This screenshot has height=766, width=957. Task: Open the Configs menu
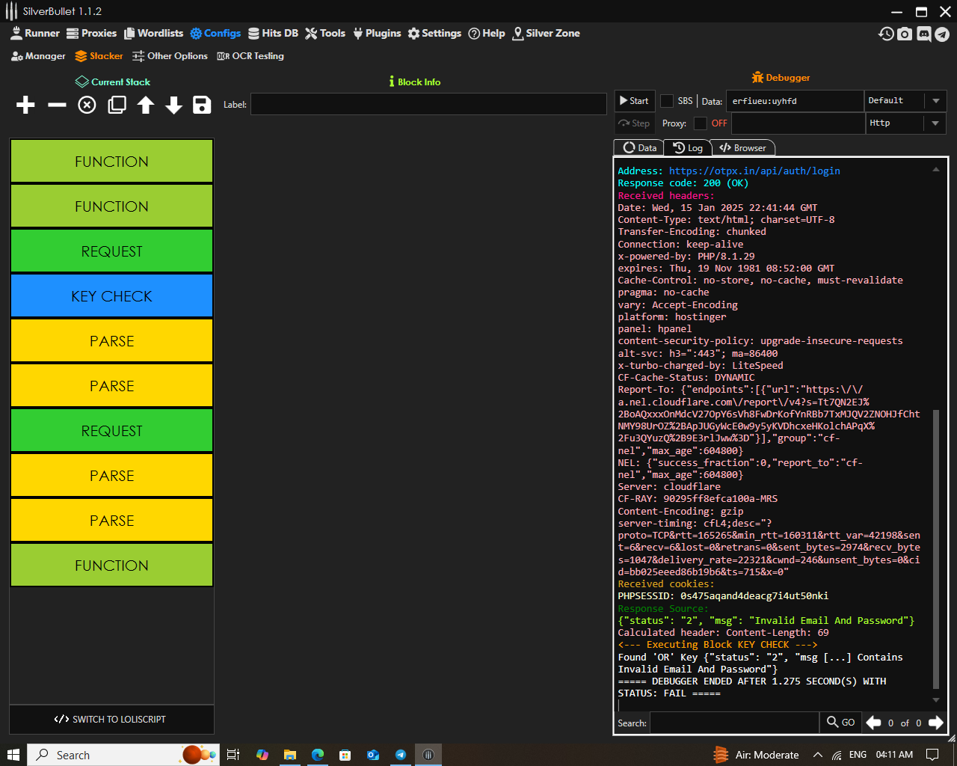point(215,33)
